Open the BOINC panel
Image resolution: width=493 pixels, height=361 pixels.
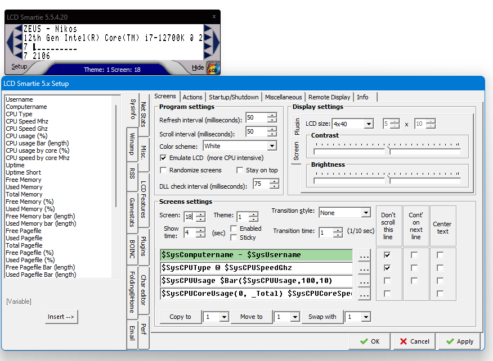[133, 250]
